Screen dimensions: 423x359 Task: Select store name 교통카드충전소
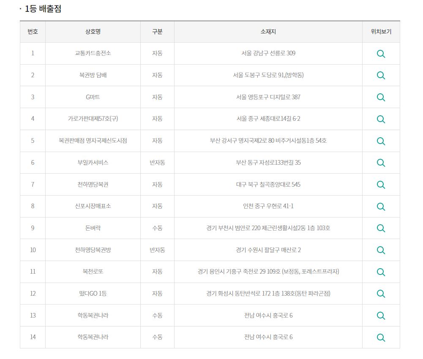93,53
